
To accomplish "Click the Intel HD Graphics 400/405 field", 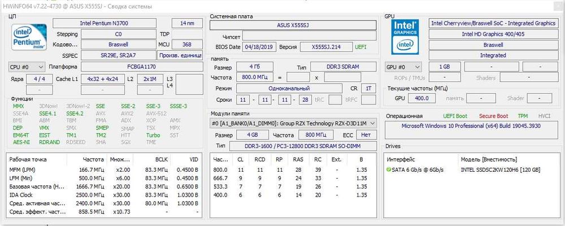I will [x=493, y=34].
